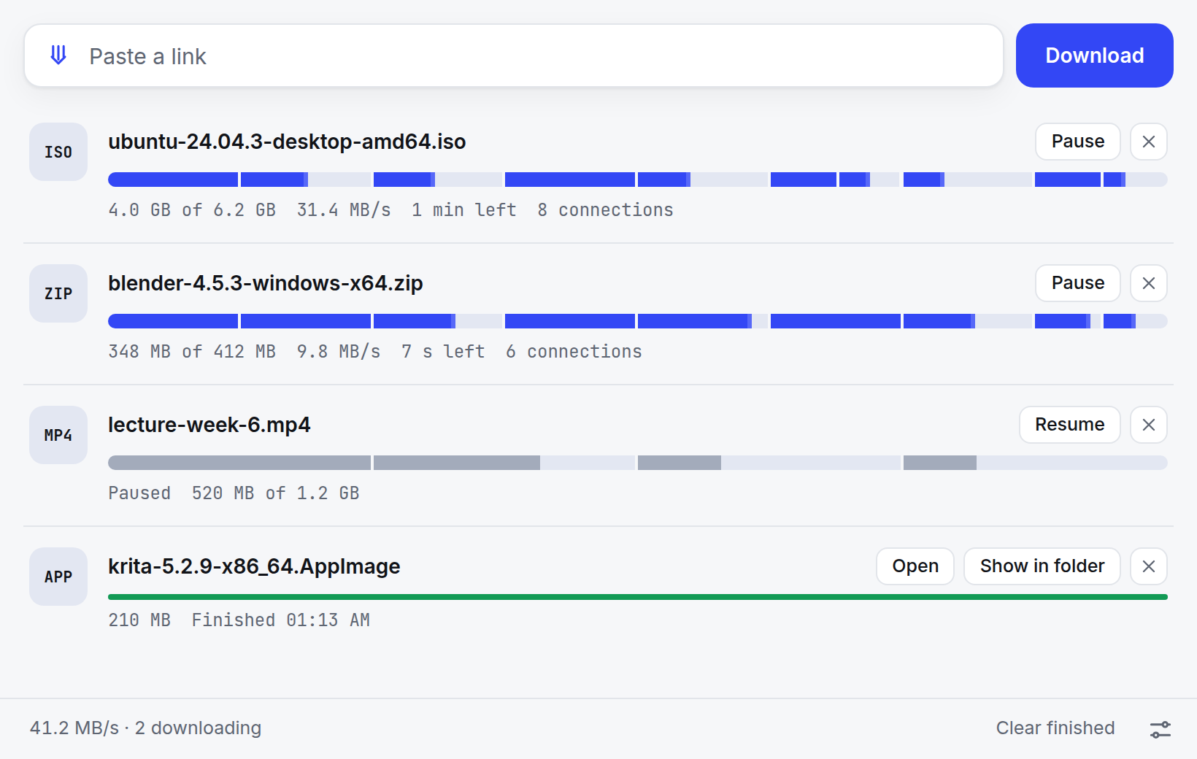Click the '7 s left' text
Viewport: 1197px width, 759px height.
tap(443, 352)
